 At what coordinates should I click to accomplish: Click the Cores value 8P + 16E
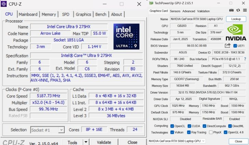point(94,130)
